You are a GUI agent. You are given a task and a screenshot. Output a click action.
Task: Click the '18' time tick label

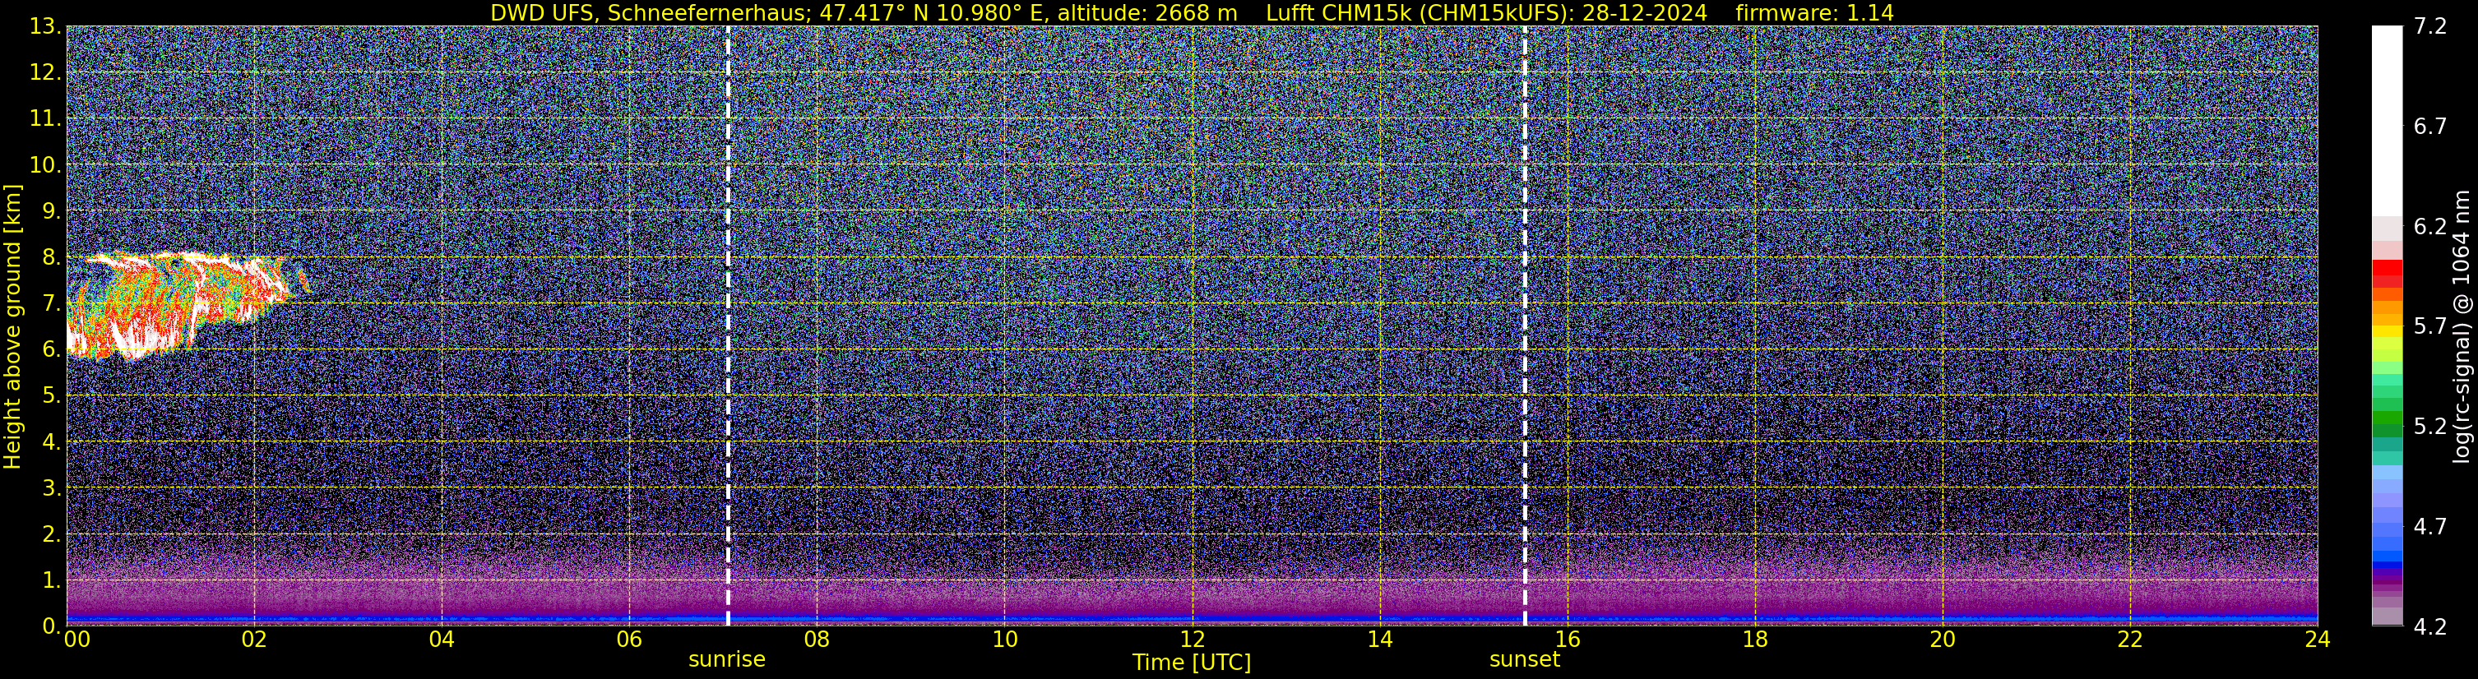(1754, 640)
